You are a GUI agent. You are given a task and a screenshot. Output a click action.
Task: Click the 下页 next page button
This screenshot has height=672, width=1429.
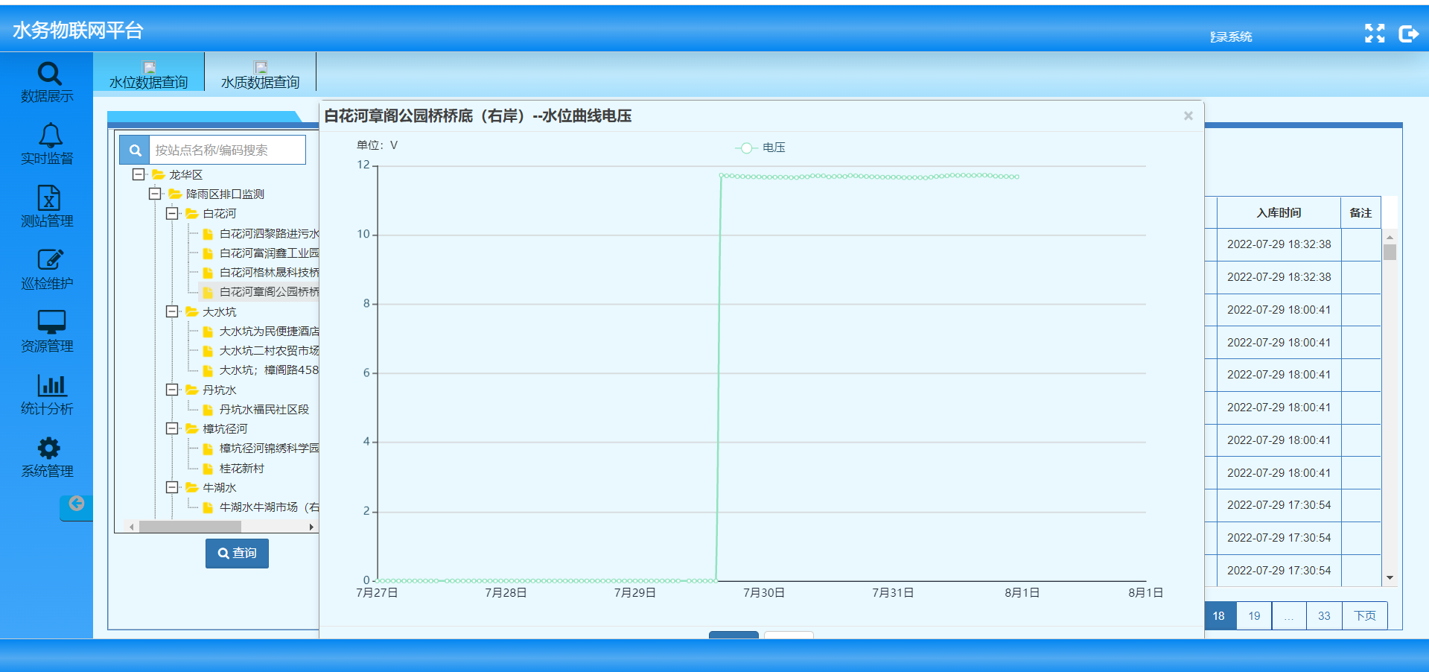[1364, 615]
